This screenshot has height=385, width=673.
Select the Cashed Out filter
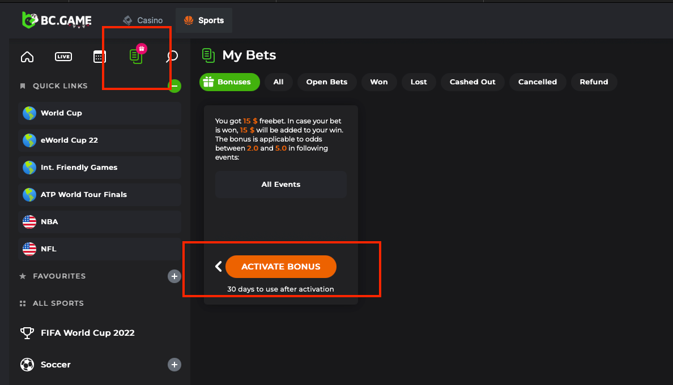(x=472, y=82)
